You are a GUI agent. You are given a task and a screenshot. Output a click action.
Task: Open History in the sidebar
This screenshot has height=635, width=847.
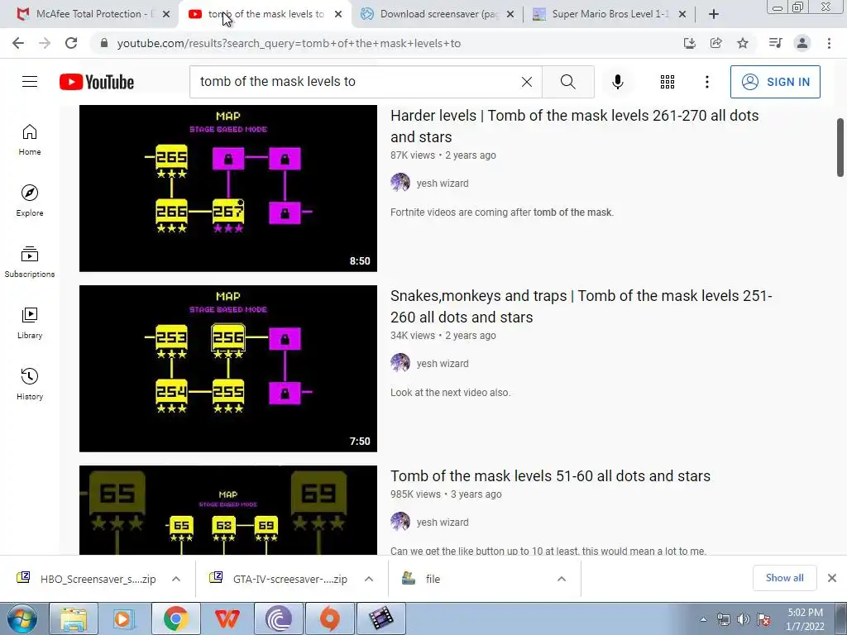tap(30, 384)
